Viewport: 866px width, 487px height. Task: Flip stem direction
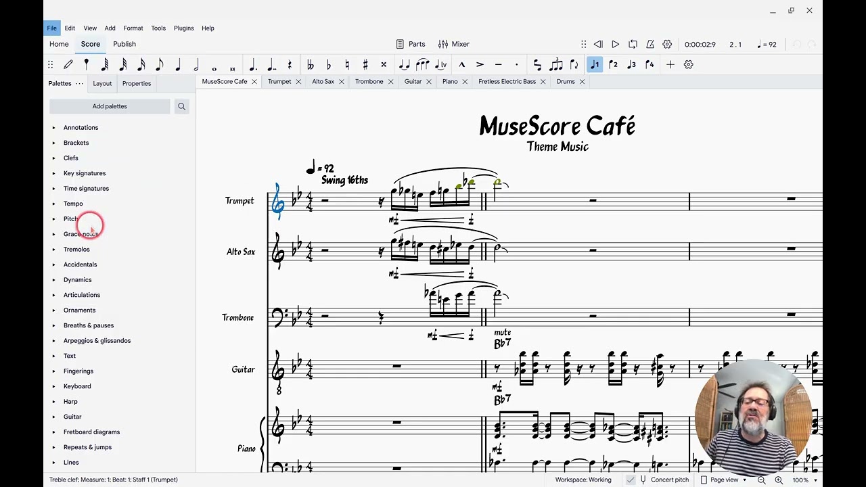point(574,64)
